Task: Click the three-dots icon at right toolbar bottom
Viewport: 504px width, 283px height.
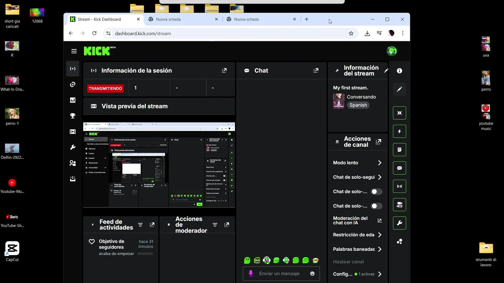Action: click(399, 241)
